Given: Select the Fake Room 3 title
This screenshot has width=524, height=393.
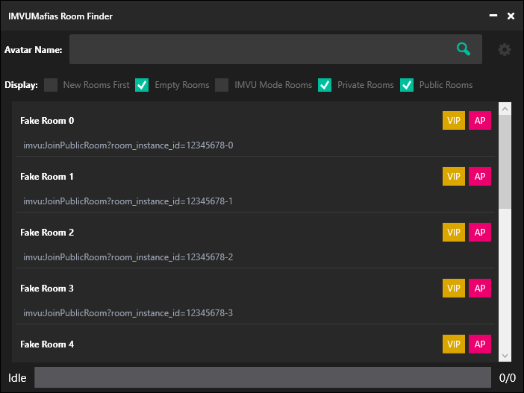Looking at the screenshot, I should [47, 288].
